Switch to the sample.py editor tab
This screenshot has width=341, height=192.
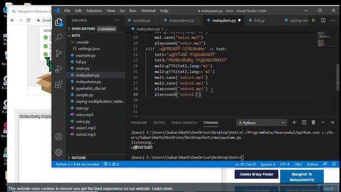[x=142, y=20]
